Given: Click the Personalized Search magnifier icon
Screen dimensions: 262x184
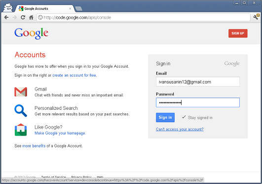Looking at the screenshot, I should [21, 111].
